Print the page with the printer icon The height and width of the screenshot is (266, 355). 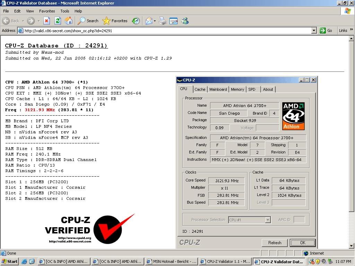(162, 21)
